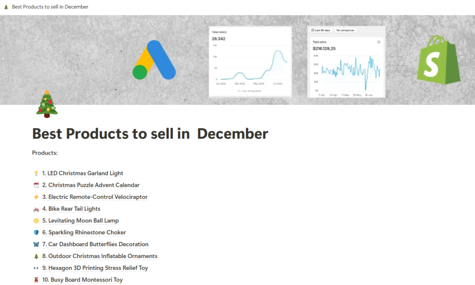This screenshot has height=285, width=475.
Task: Click the large Christmas tree page icon
Action: [47, 103]
